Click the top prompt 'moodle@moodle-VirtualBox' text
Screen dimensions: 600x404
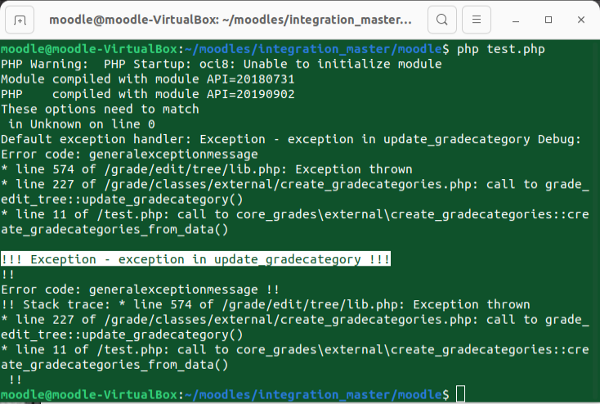pyautogui.click(x=89, y=49)
